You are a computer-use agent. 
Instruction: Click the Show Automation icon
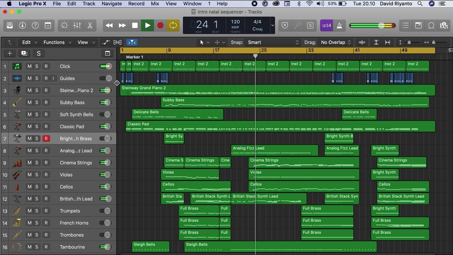tap(106, 42)
